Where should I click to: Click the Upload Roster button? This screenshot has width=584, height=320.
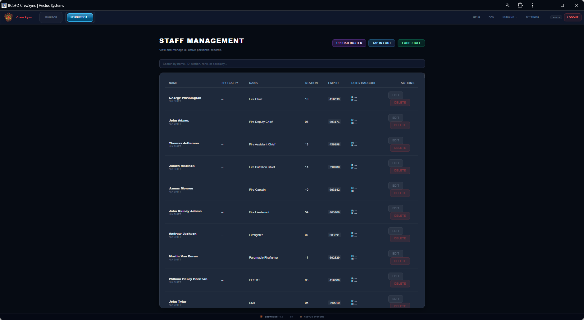(349, 43)
